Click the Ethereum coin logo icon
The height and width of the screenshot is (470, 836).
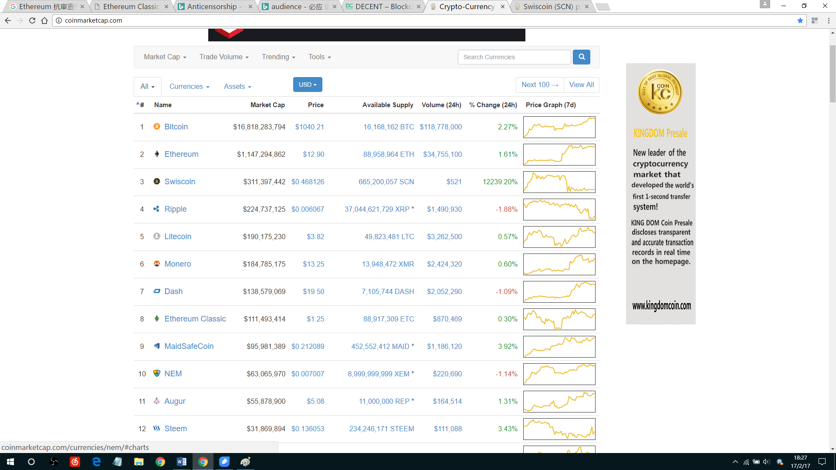pyautogui.click(x=157, y=154)
